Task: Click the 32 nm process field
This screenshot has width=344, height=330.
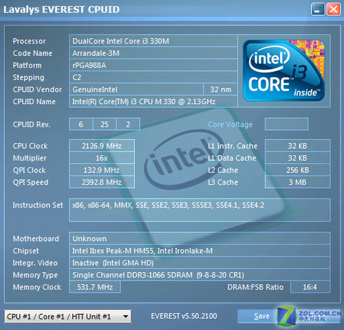Action: coord(221,90)
